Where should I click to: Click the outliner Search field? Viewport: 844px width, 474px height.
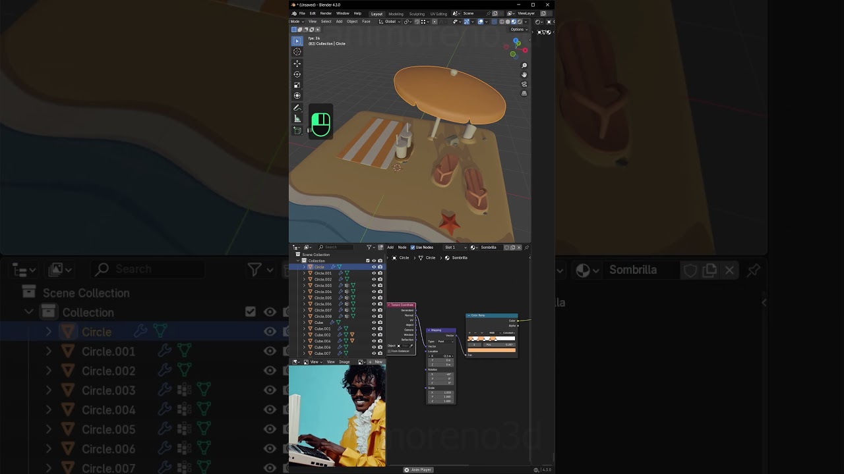[335, 248]
